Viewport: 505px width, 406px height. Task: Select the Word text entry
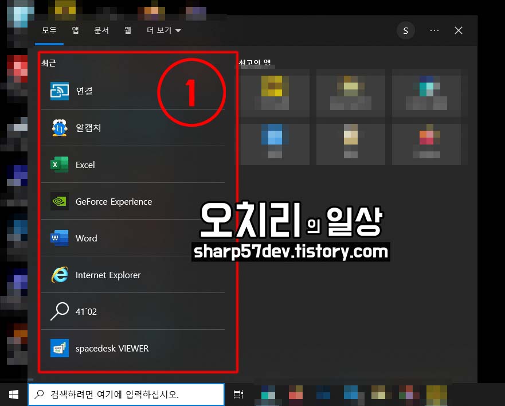(x=86, y=239)
